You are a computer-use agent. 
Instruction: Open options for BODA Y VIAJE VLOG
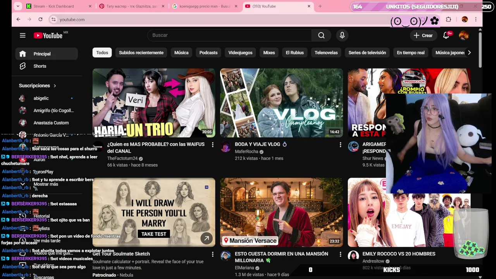(340, 145)
